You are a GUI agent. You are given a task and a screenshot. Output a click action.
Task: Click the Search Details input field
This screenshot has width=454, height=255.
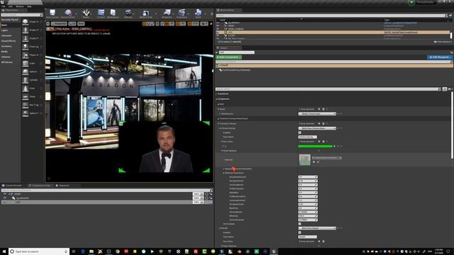coord(328,89)
